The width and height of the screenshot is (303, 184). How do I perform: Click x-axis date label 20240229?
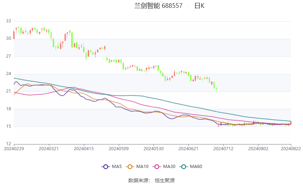point(14,149)
